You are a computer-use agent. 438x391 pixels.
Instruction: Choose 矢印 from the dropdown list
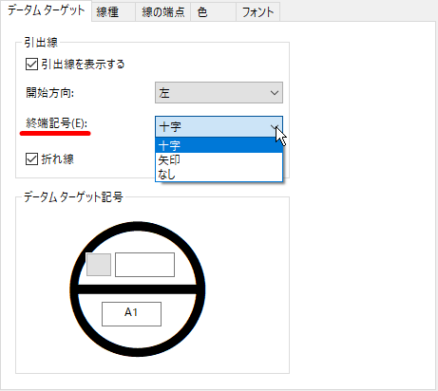219,160
